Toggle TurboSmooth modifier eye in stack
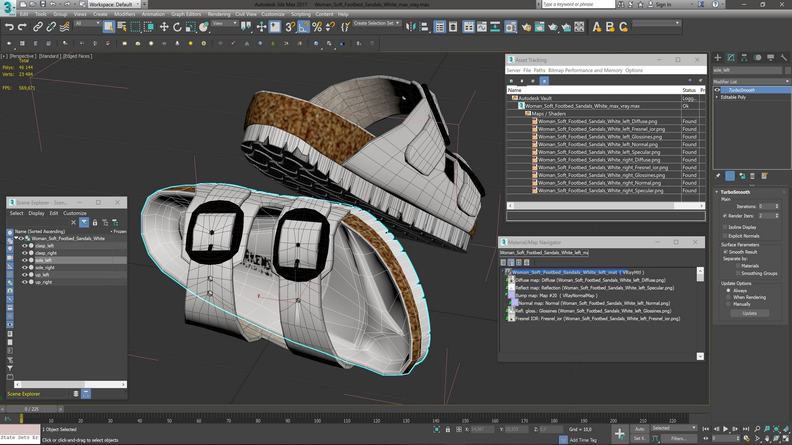Screen dimensions: 792x445 point(717,90)
